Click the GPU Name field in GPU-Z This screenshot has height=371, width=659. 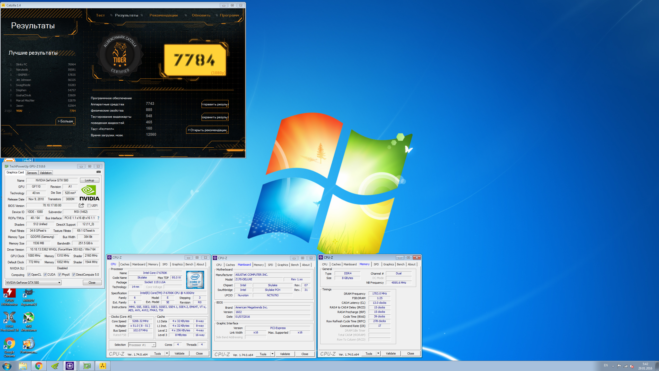(x=52, y=180)
